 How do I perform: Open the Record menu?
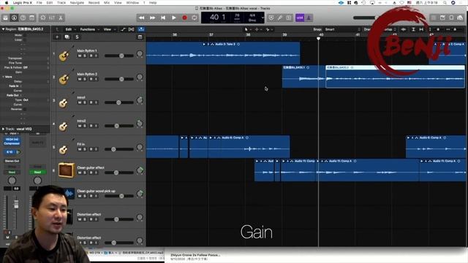coord(94,3)
